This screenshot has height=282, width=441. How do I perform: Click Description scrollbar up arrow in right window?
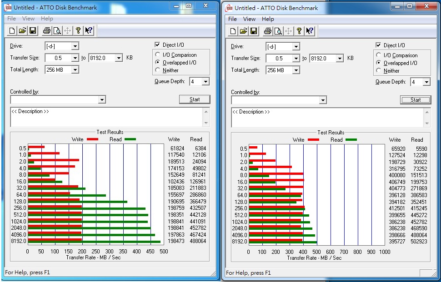pyautogui.click(x=427, y=112)
